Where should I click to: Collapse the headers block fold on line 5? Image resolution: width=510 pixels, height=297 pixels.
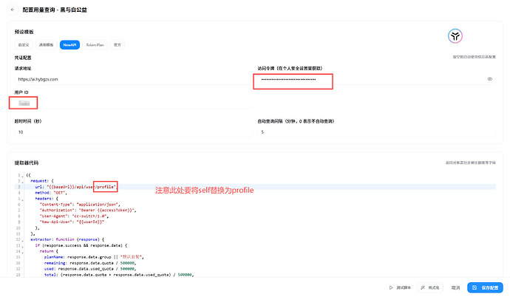point(23,199)
